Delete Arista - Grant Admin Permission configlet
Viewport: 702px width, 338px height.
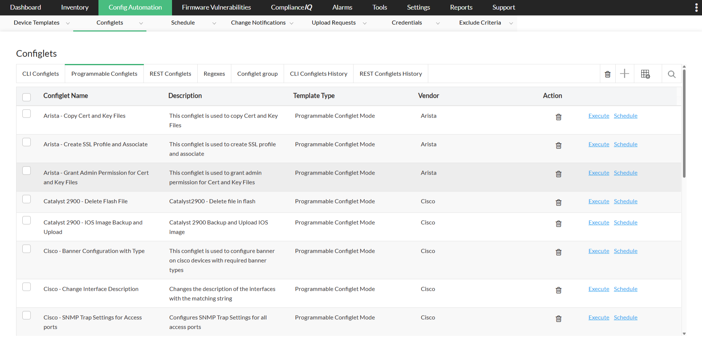559,174
